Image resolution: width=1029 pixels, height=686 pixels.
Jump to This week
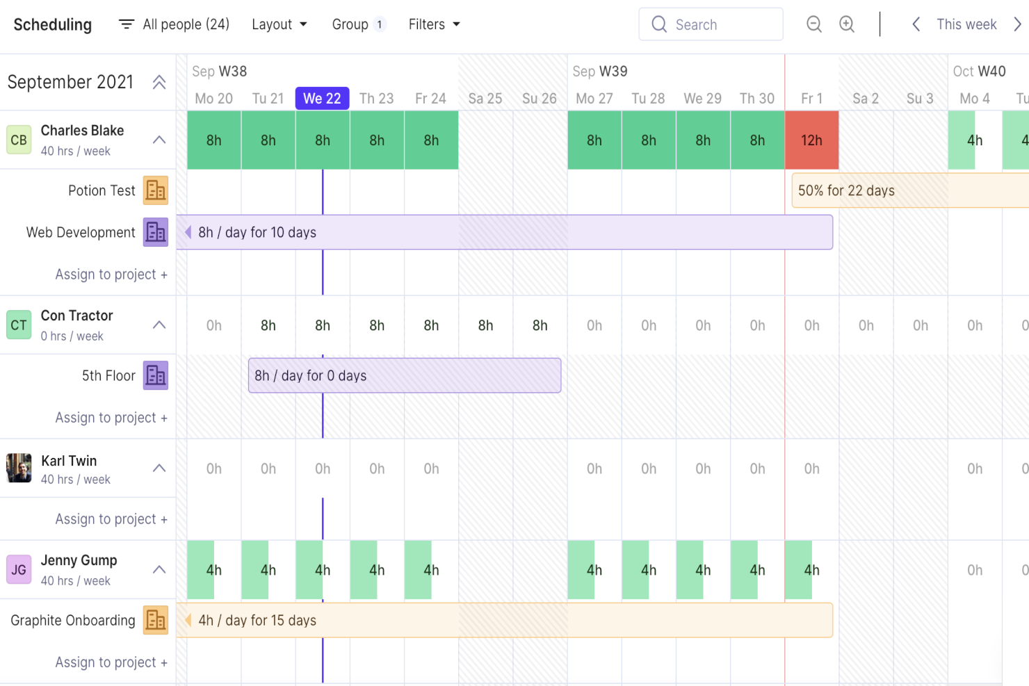(x=966, y=24)
